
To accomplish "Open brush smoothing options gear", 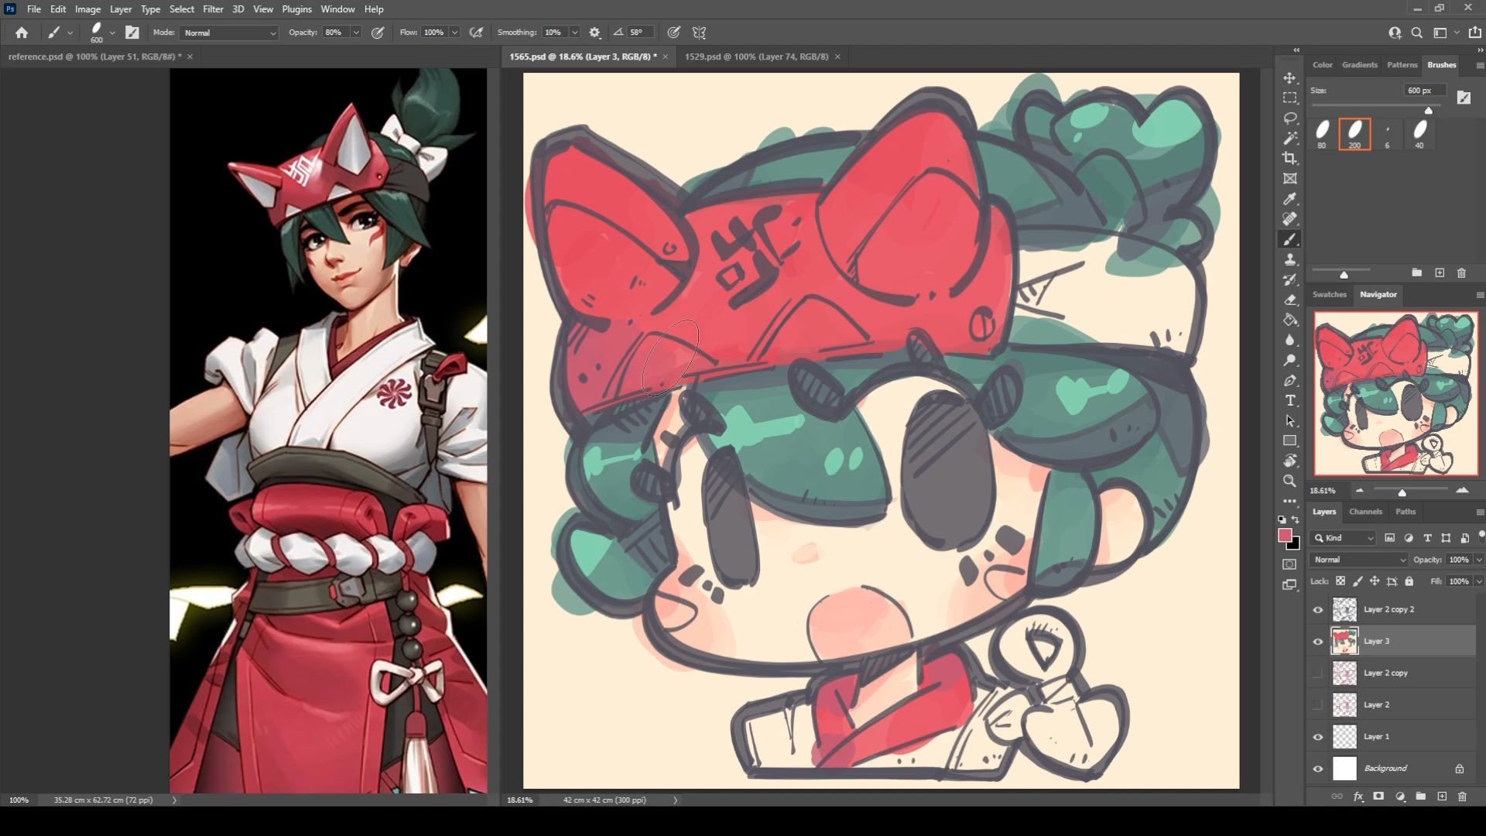I will click(x=594, y=33).
